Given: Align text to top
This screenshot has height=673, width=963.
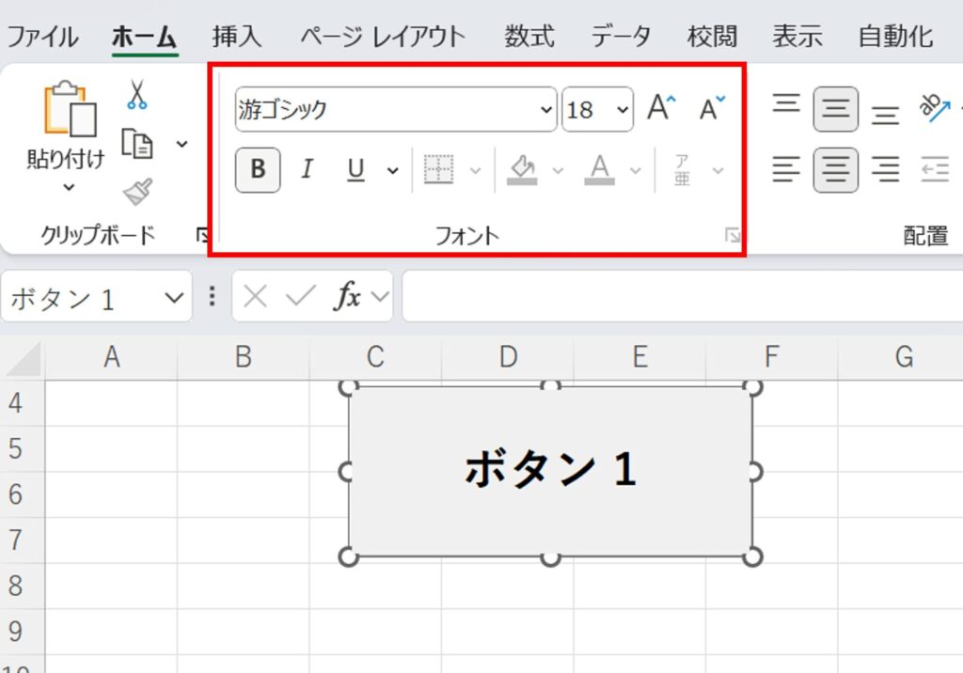Looking at the screenshot, I should 786,104.
